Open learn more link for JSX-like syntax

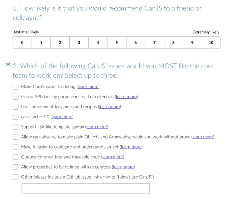point(97,127)
